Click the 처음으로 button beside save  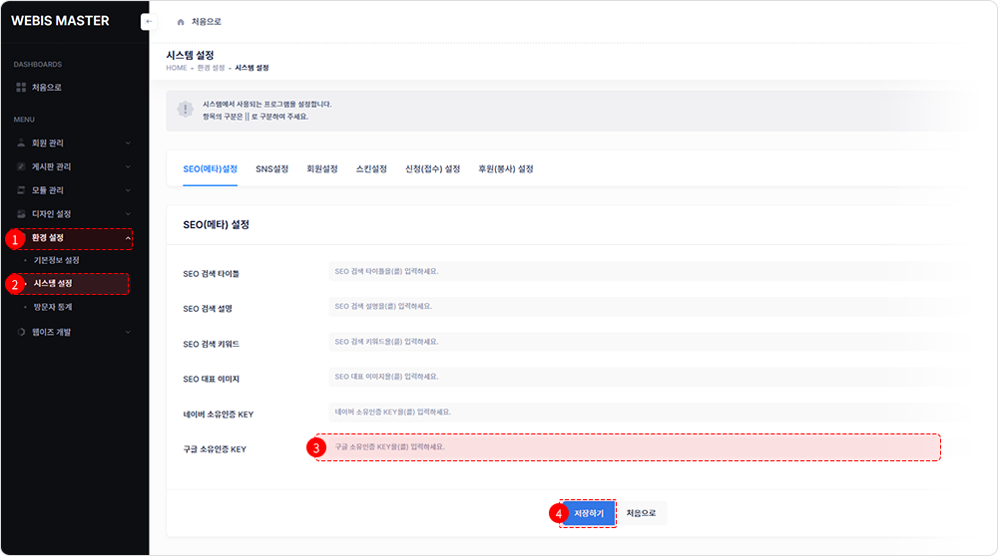(641, 513)
